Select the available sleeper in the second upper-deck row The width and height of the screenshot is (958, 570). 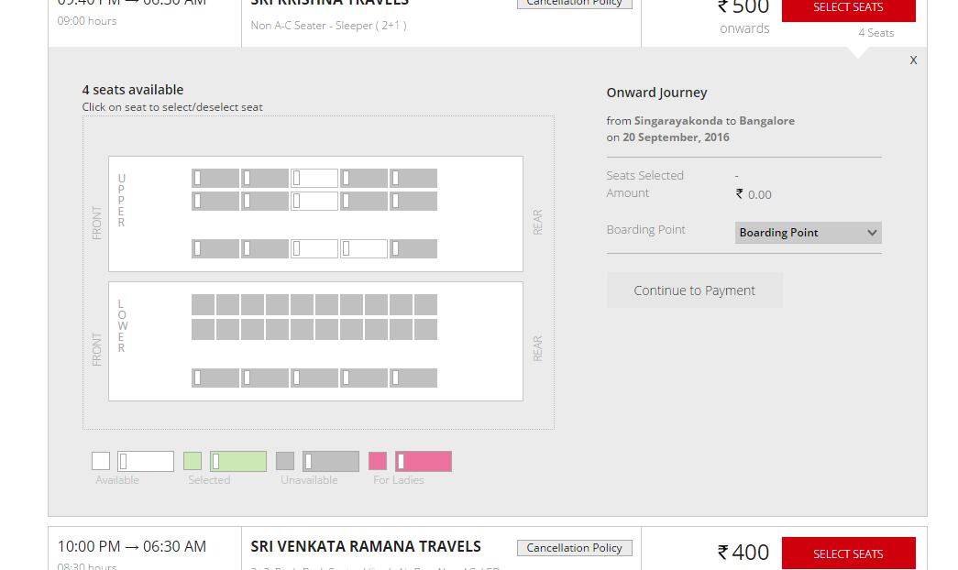click(314, 201)
